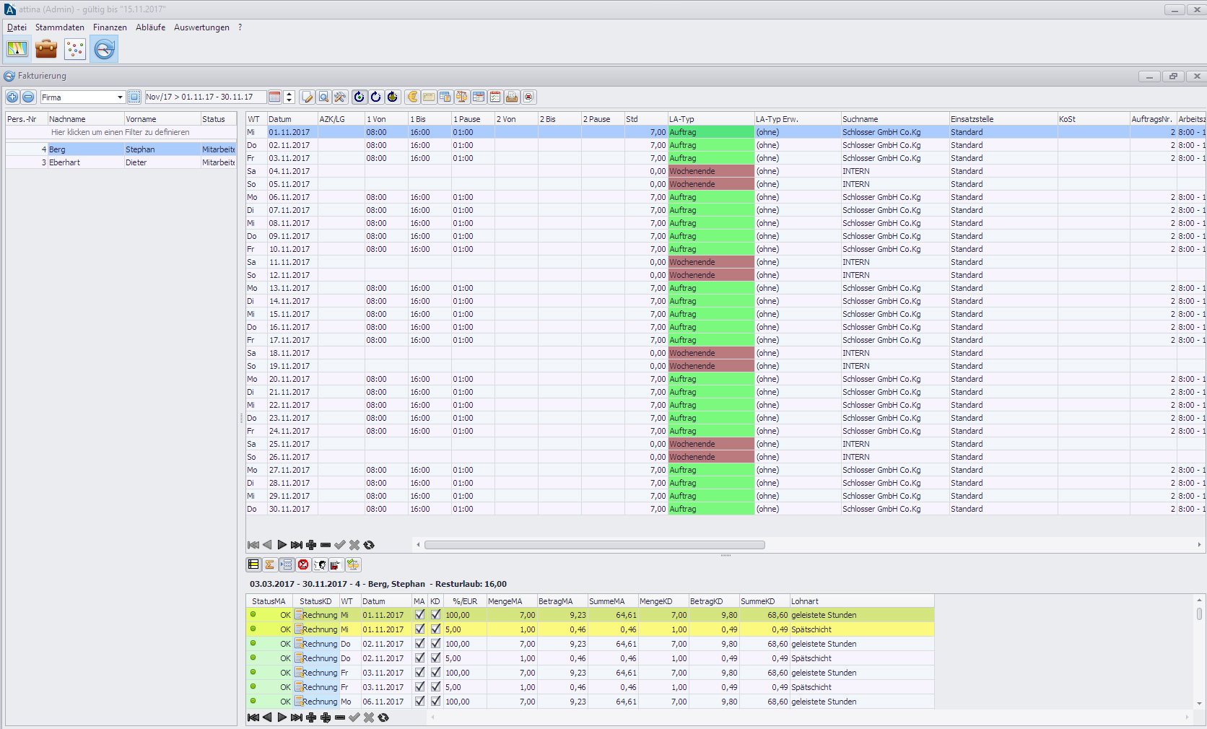Image resolution: width=1207 pixels, height=729 pixels.
Task: Click the scales with green checkmark icon
Action: tap(353, 564)
